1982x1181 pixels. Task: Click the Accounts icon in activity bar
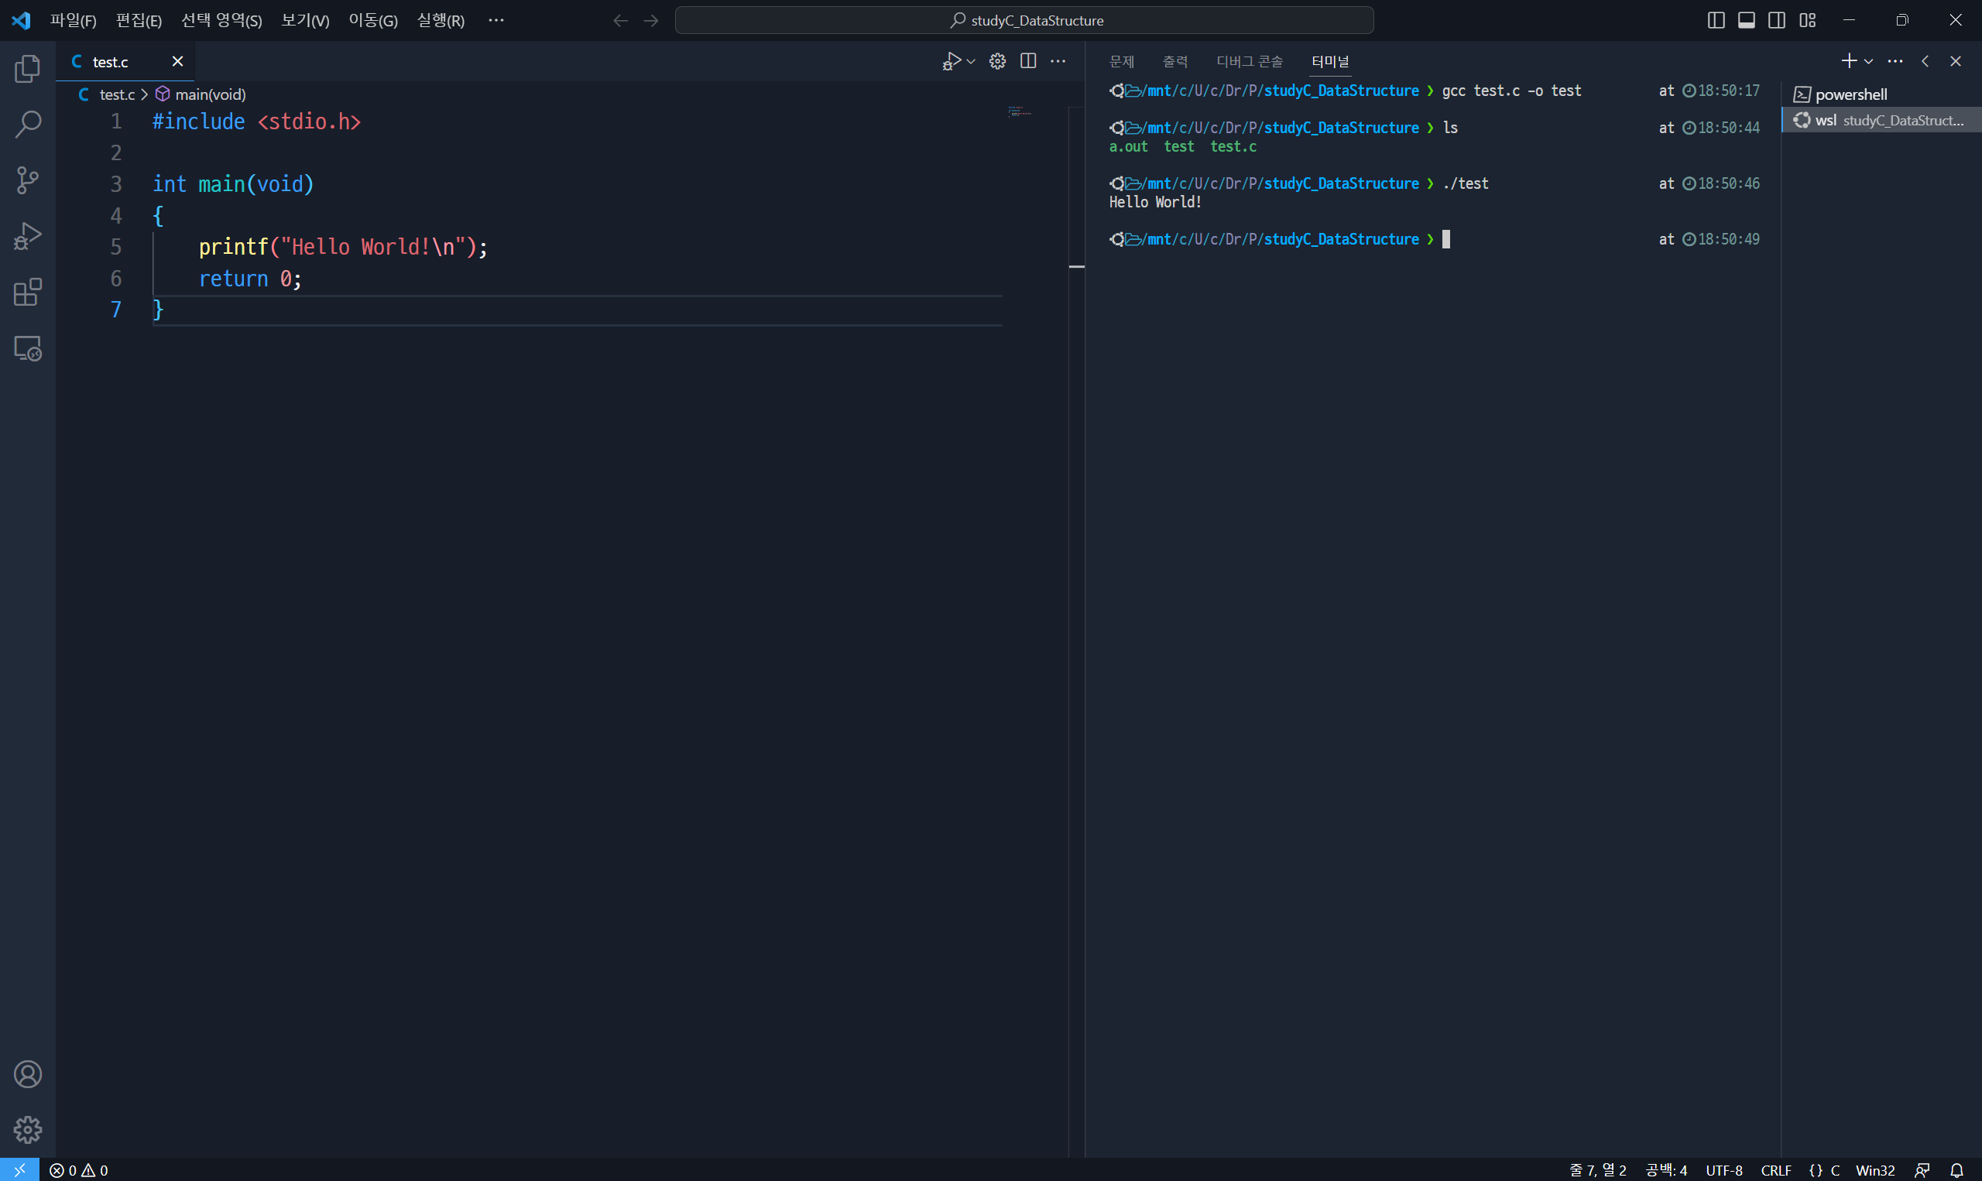28,1074
